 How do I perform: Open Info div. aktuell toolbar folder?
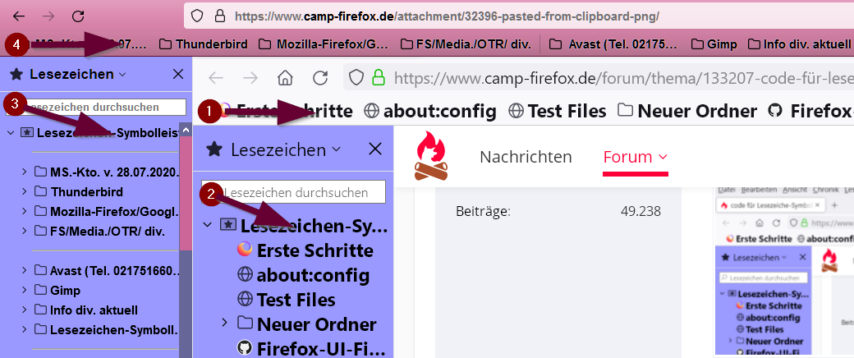pyautogui.click(x=798, y=44)
